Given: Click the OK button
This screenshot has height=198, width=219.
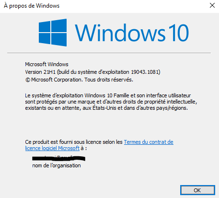Looking at the screenshot, I should [197, 190].
